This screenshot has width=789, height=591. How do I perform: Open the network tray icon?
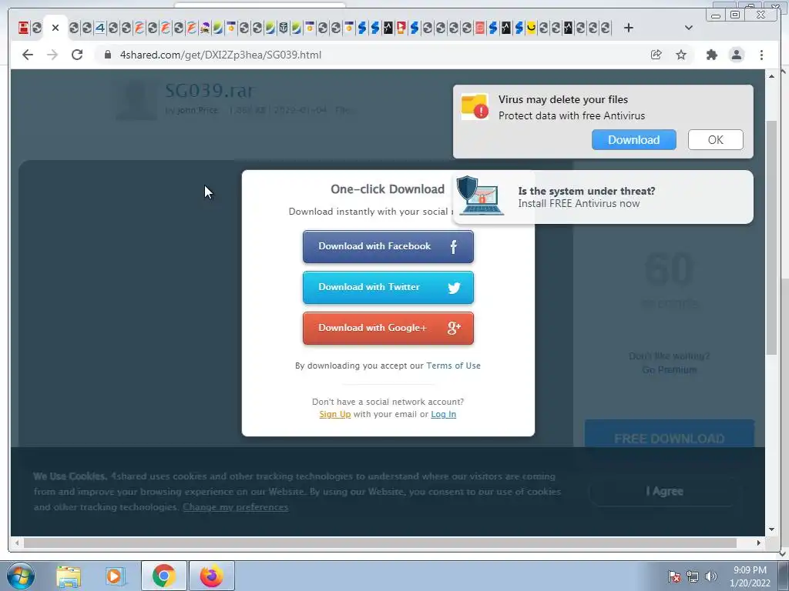tap(693, 576)
